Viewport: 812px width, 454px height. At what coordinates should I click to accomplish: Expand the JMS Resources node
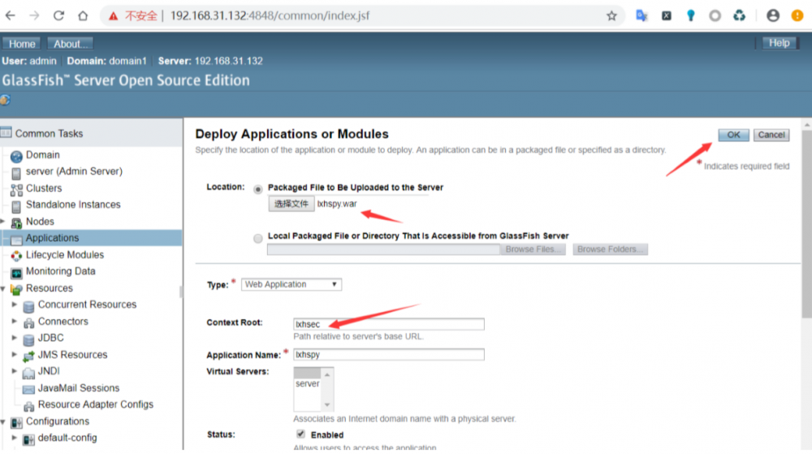[15, 354]
